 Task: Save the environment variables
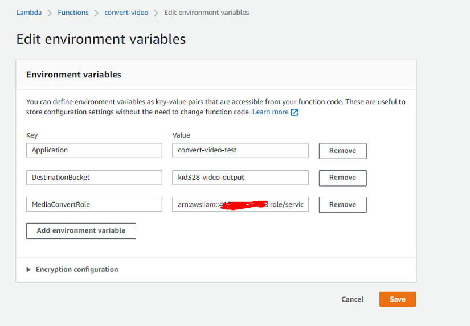(397, 299)
